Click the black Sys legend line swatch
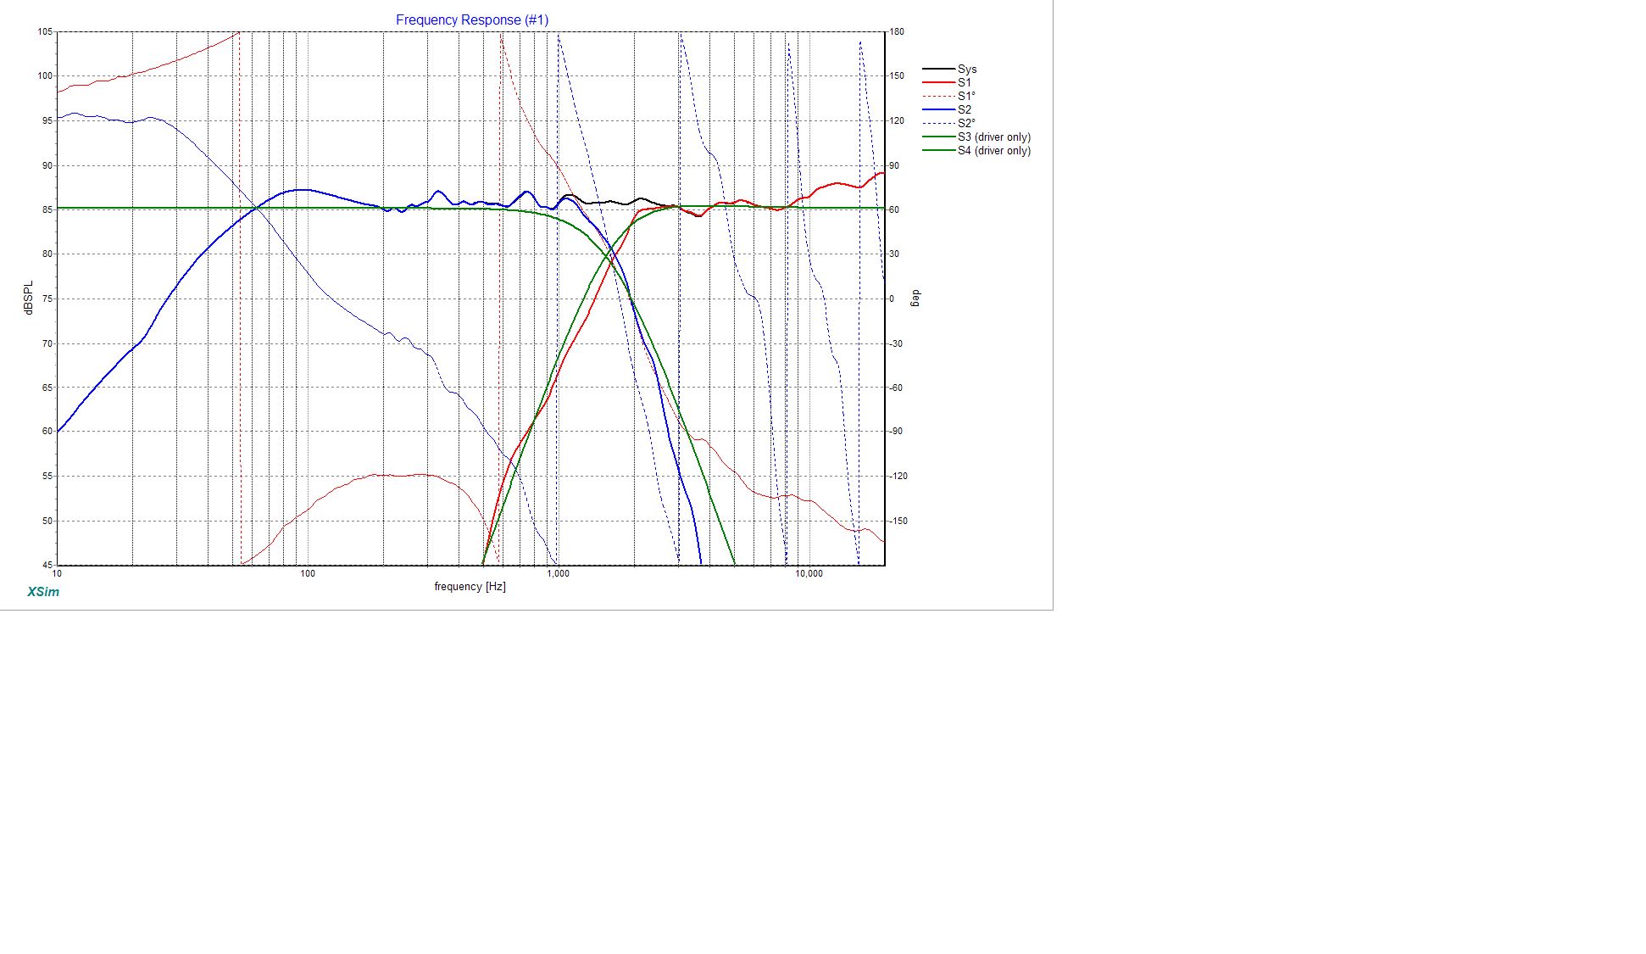Image resolution: width=1646 pixels, height=954 pixels. point(938,70)
